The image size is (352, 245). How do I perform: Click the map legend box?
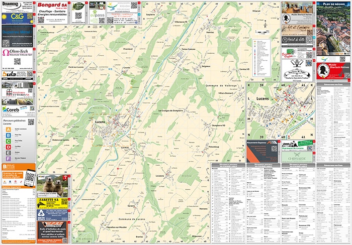[261, 58]
